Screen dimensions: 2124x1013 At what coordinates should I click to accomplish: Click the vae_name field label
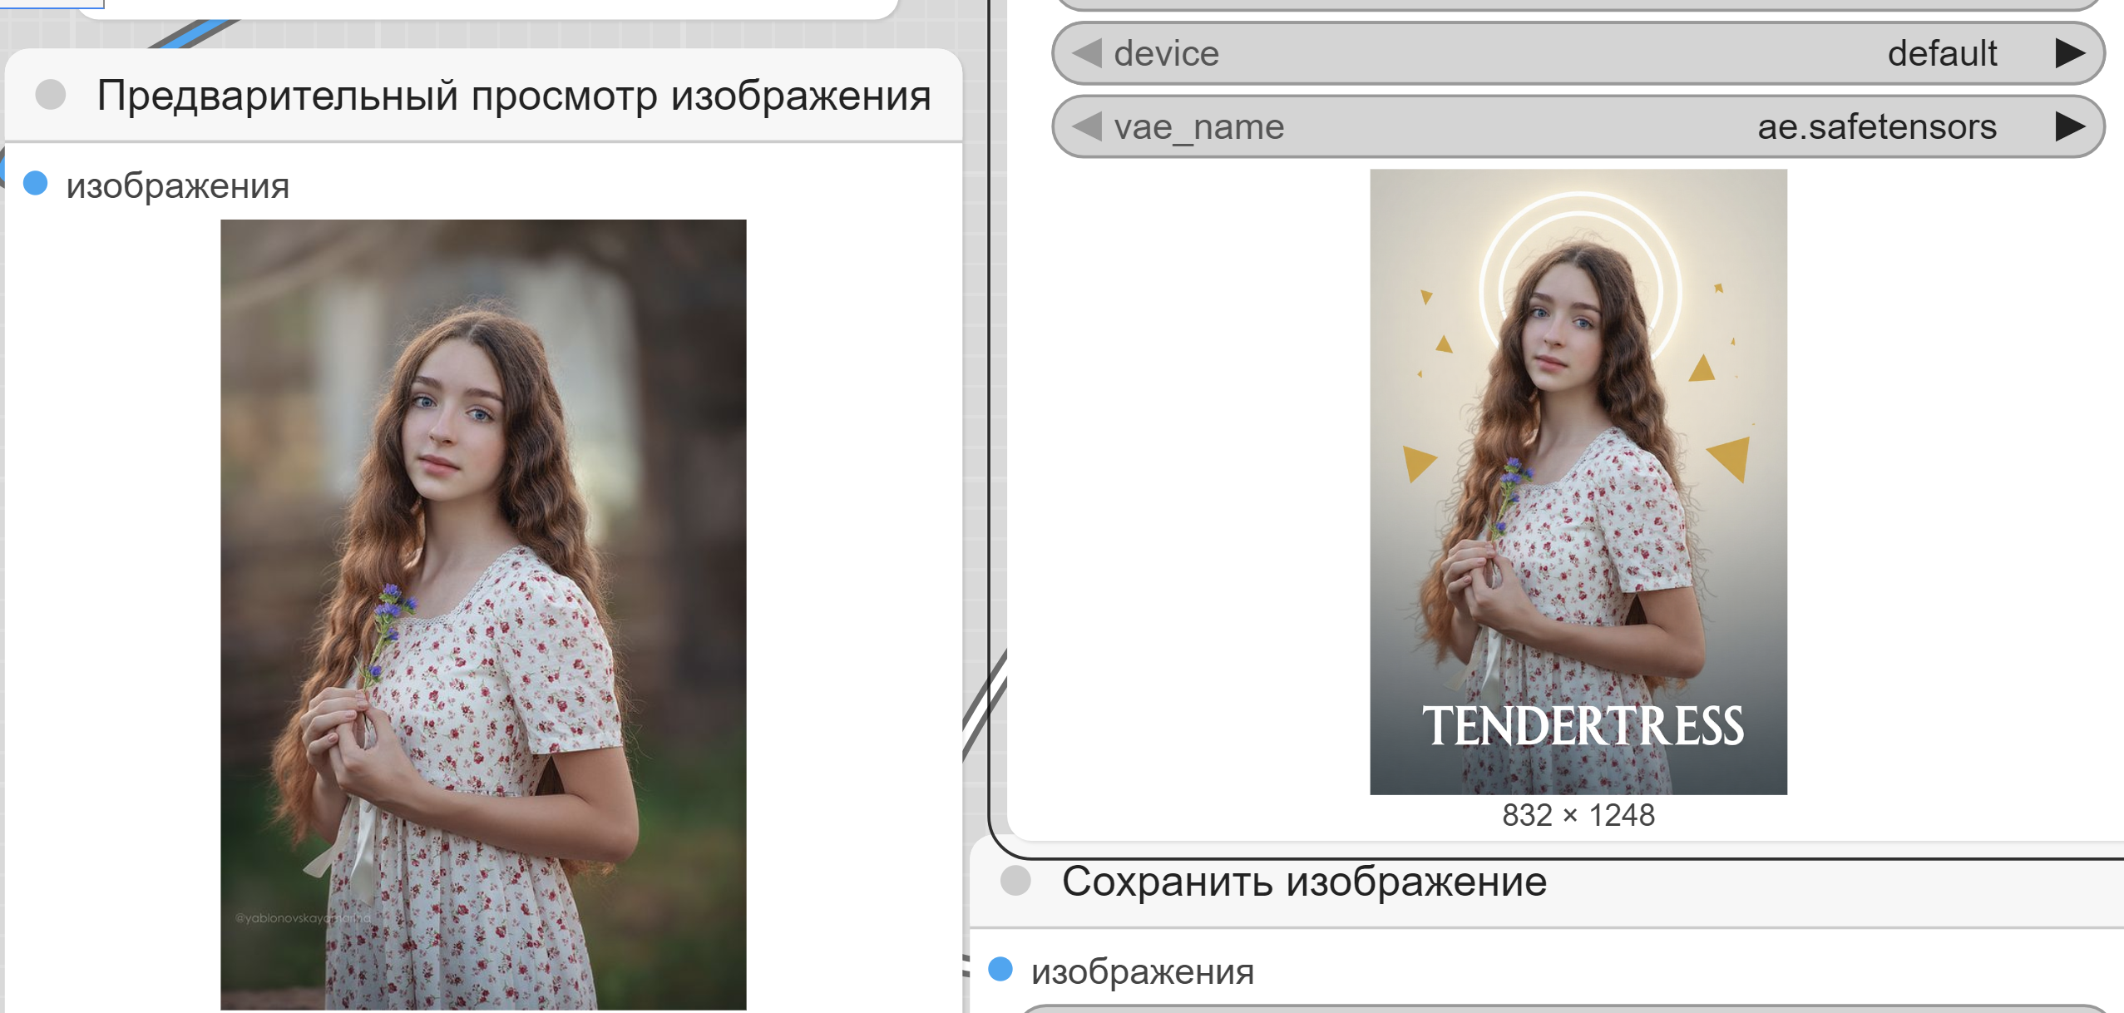[x=1198, y=127]
